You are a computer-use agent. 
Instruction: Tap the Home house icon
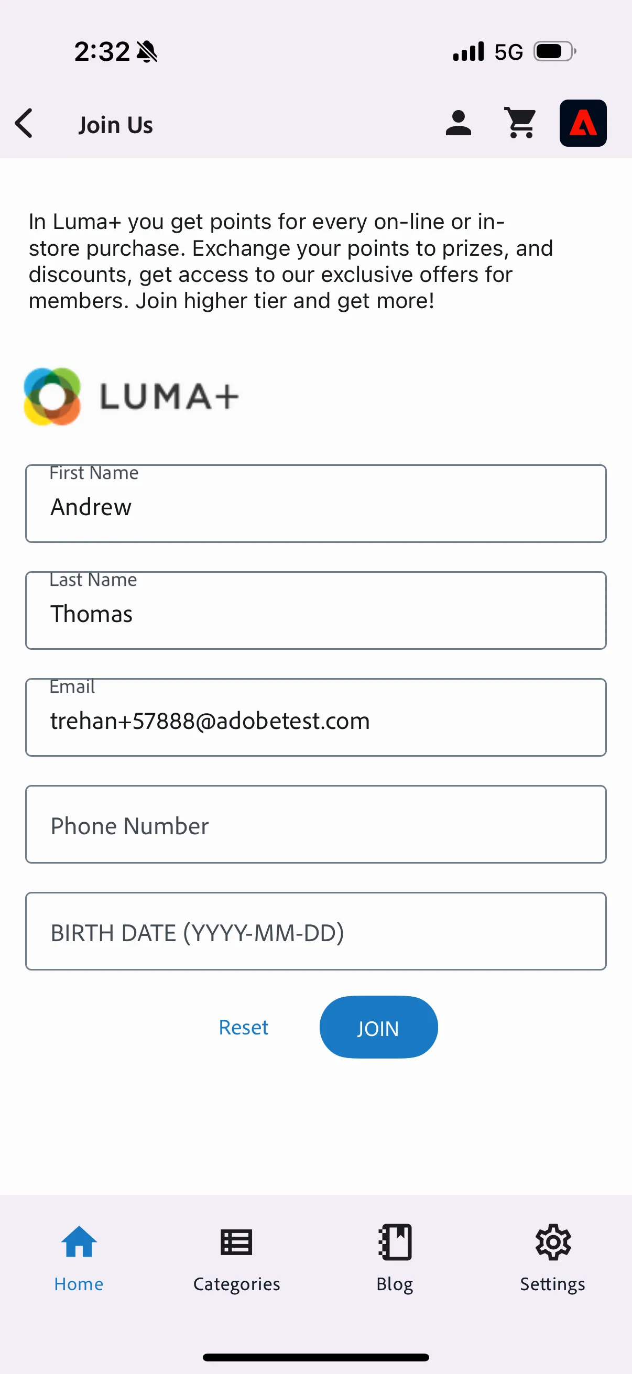coord(79,1242)
